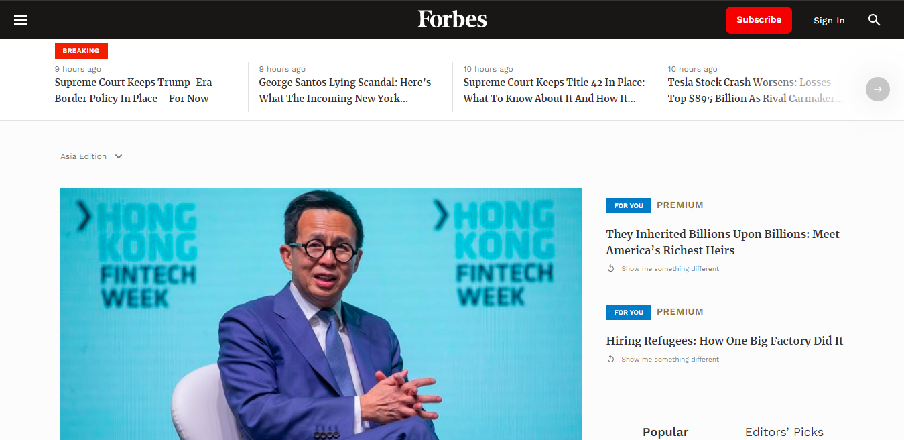Open the hamburger navigation menu

click(x=21, y=19)
